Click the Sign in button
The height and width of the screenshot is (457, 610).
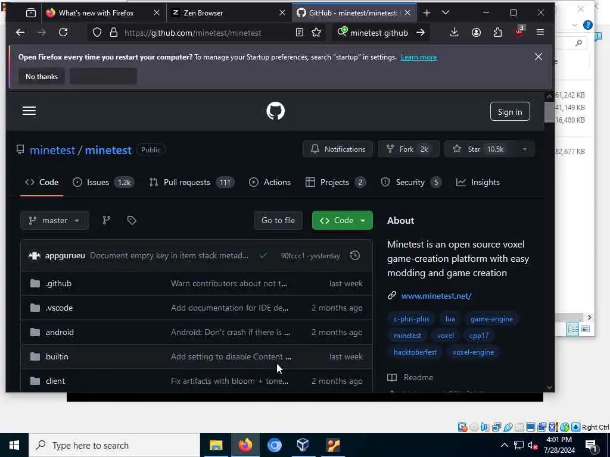pyautogui.click(x=510, y=111)
